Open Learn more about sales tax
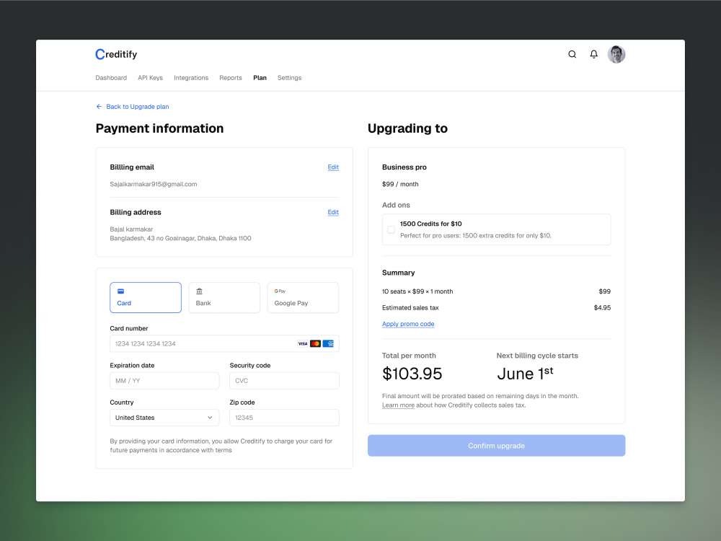Screen dimensions: 721x541 point(398,405)
